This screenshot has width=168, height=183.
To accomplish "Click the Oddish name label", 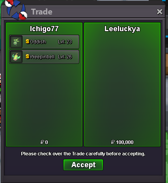I will [38, 42].
